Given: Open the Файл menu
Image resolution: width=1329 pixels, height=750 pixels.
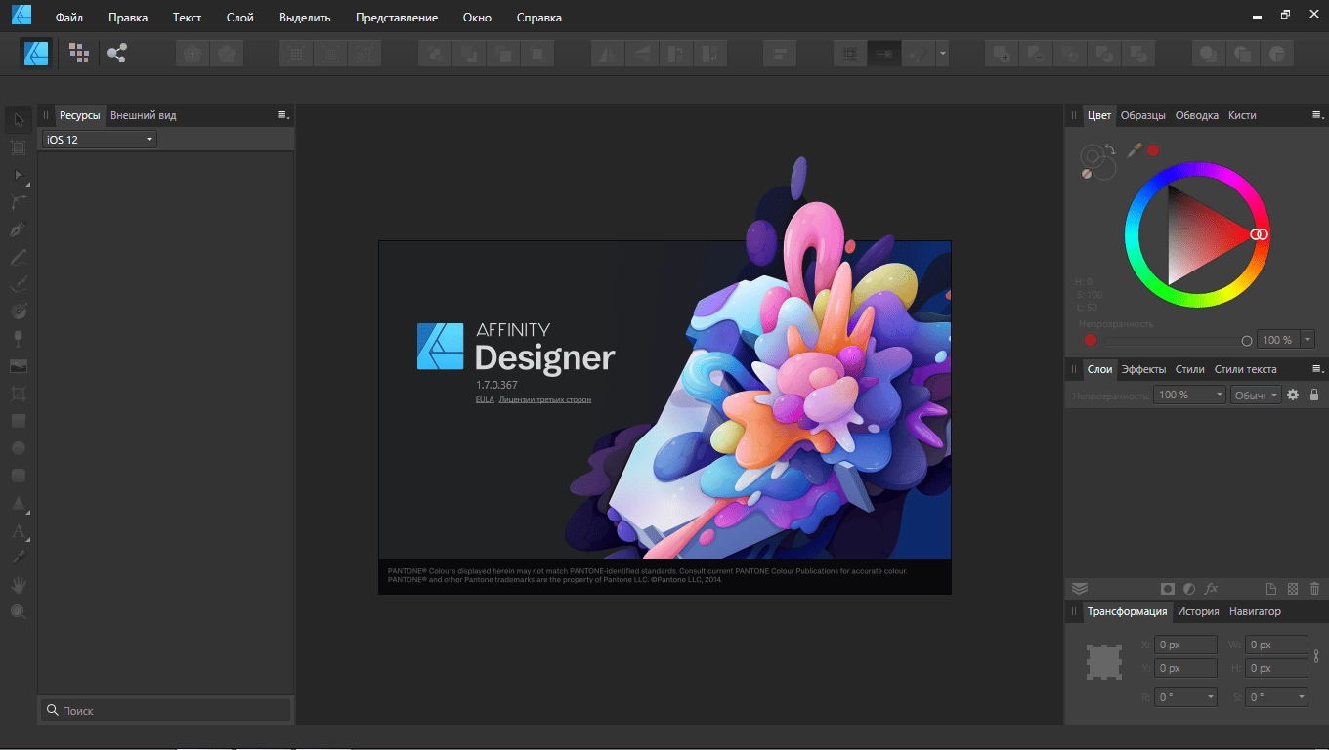Looking at the screenshot, I should click(69, 18).
